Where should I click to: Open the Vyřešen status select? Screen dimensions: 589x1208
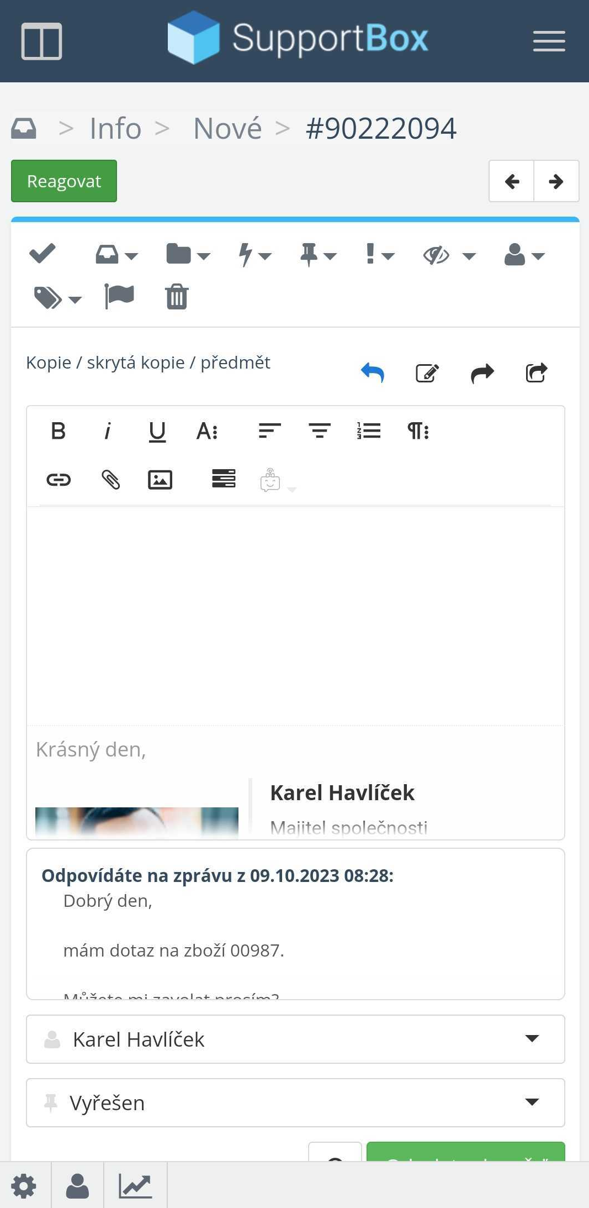coord(295,1102)
